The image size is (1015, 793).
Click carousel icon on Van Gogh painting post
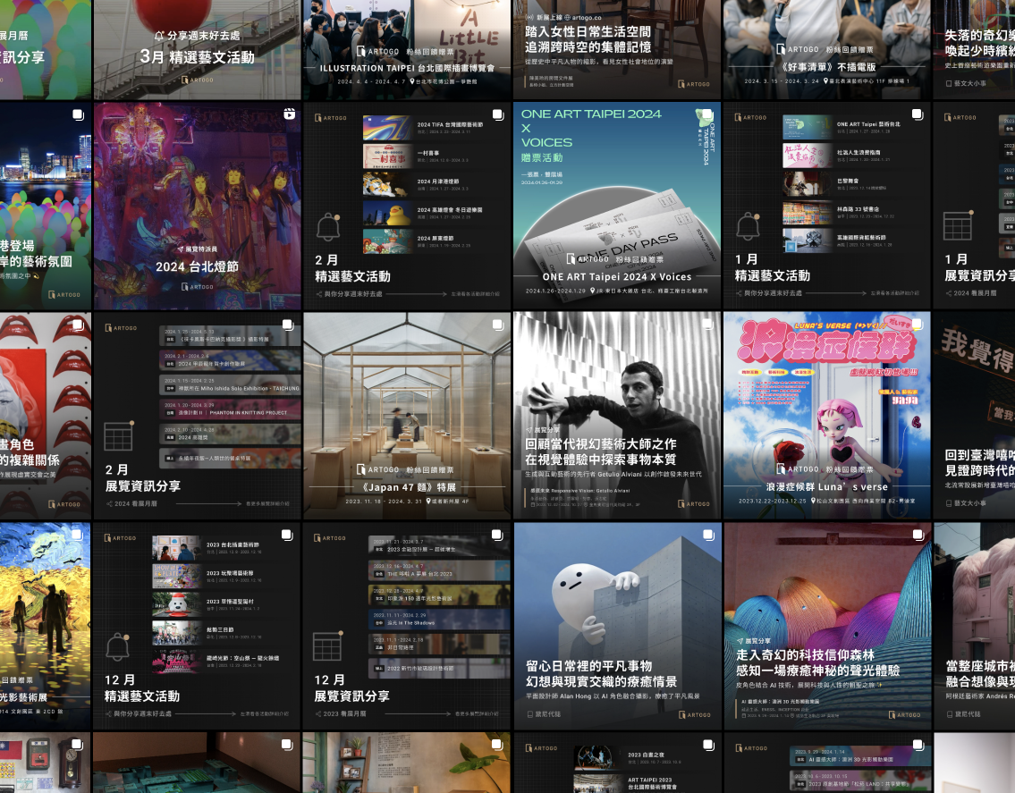tap(78, 536)
